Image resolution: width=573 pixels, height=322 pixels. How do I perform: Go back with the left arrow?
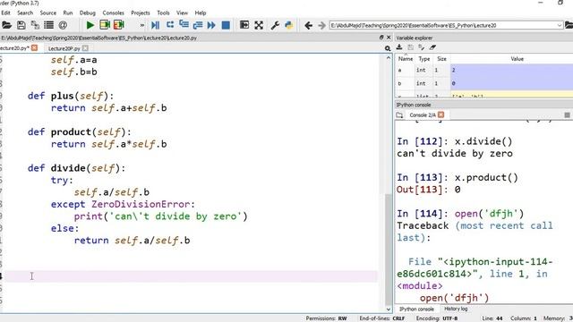click(x=308, y=25)
